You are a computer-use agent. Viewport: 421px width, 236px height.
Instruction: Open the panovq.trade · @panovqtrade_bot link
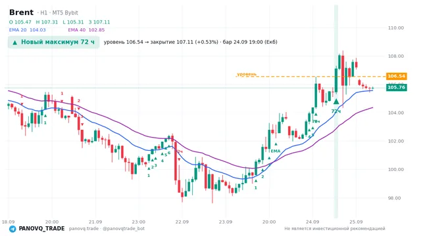(107, 229)
